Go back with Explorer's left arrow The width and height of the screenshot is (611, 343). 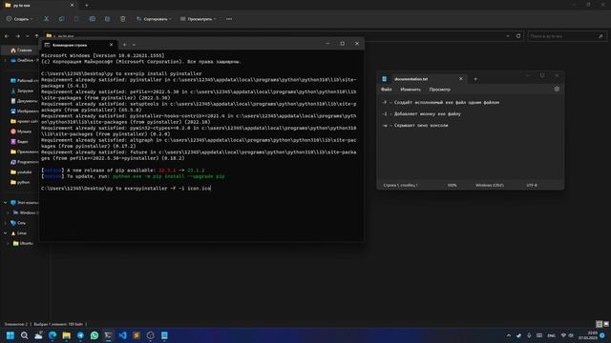click(x=7, y=36)
